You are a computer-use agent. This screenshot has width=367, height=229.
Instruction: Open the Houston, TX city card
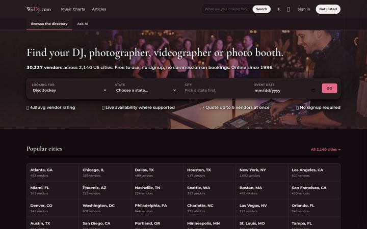tap(209, 173)
